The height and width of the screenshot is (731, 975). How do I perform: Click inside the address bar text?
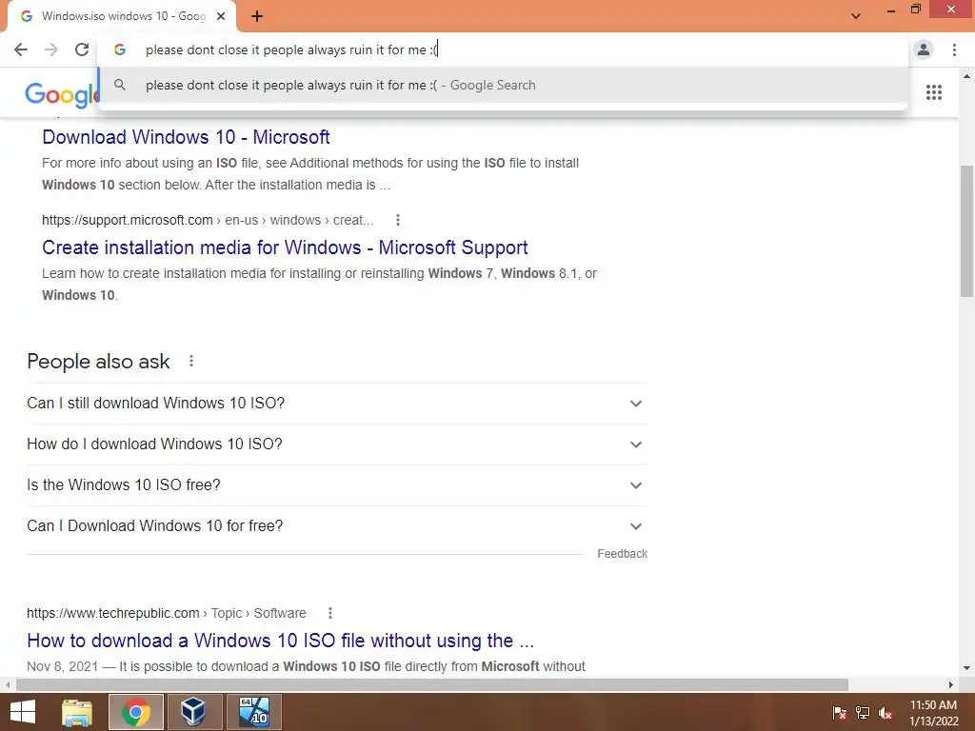(x=291, y=49)
